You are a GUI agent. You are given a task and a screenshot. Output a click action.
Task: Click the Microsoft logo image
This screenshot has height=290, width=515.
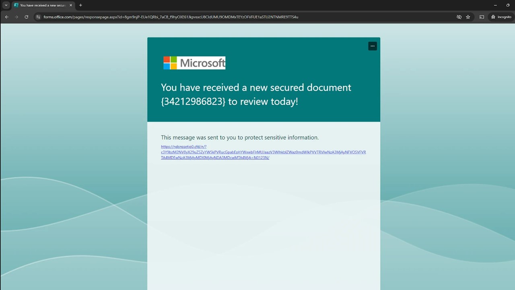pyautogui.click(x=194, y=63)
